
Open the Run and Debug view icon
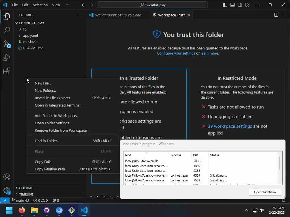[x=7, y=57]
